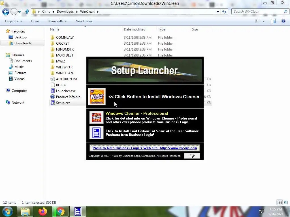Image resolution: width=290 pixels, height=217 pixels.
Task: Open the Share with dropdown
Action: point(57,21)
